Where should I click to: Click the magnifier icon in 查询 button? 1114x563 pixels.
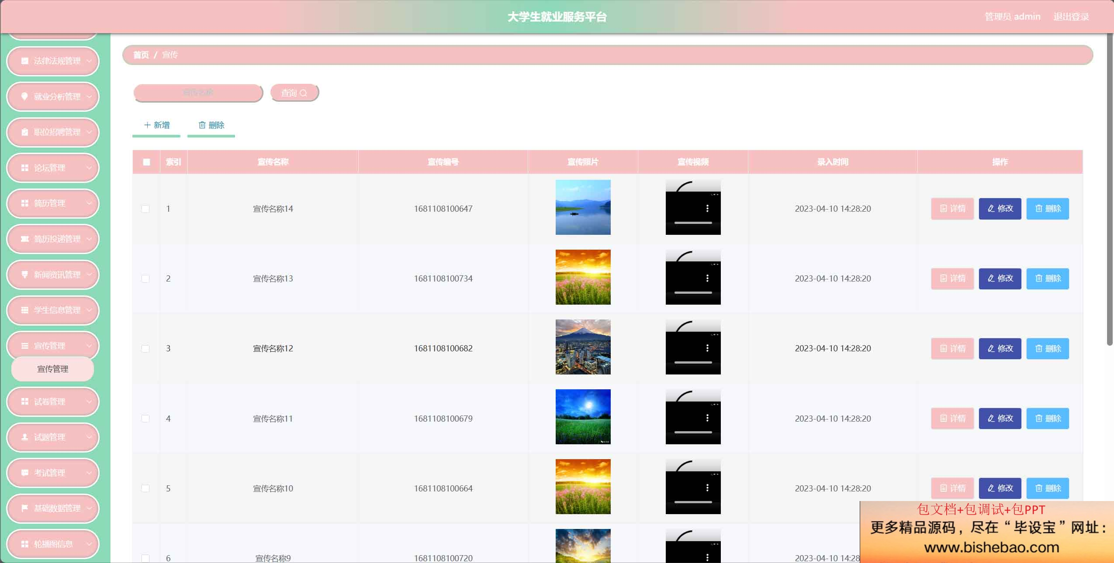click(303, 93)
